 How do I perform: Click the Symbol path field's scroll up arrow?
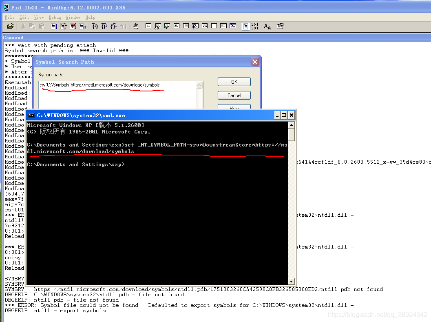pos(199,85)
